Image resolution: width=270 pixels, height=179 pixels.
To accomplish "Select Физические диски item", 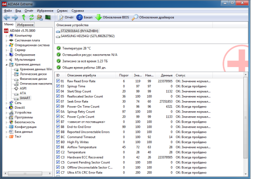I will (33, 78).
